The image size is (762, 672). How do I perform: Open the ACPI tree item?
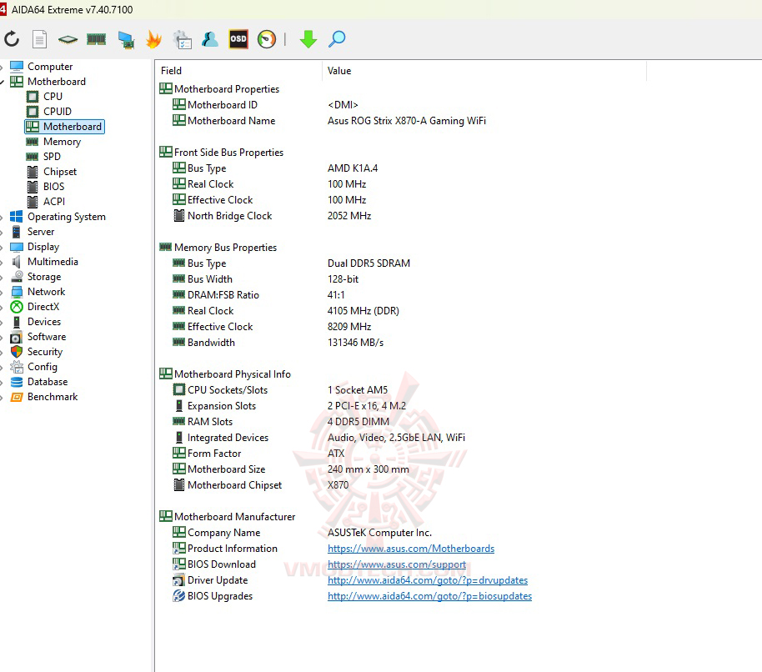(53, 202)
